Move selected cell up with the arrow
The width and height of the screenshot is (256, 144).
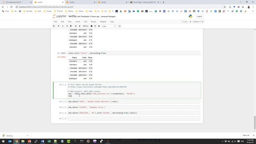[x=76, y=26]
